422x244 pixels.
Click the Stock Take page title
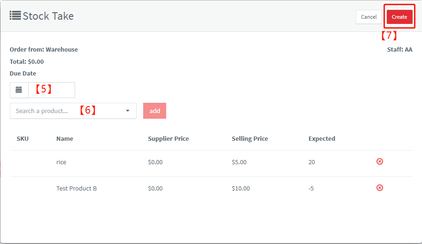[x=48, y=16]
